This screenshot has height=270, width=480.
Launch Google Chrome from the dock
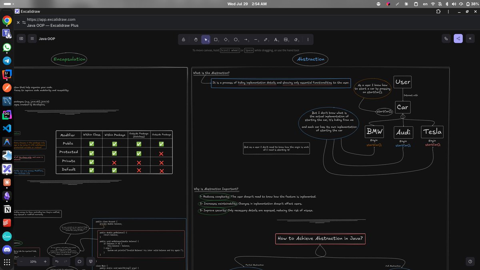(x=7, y=20)
